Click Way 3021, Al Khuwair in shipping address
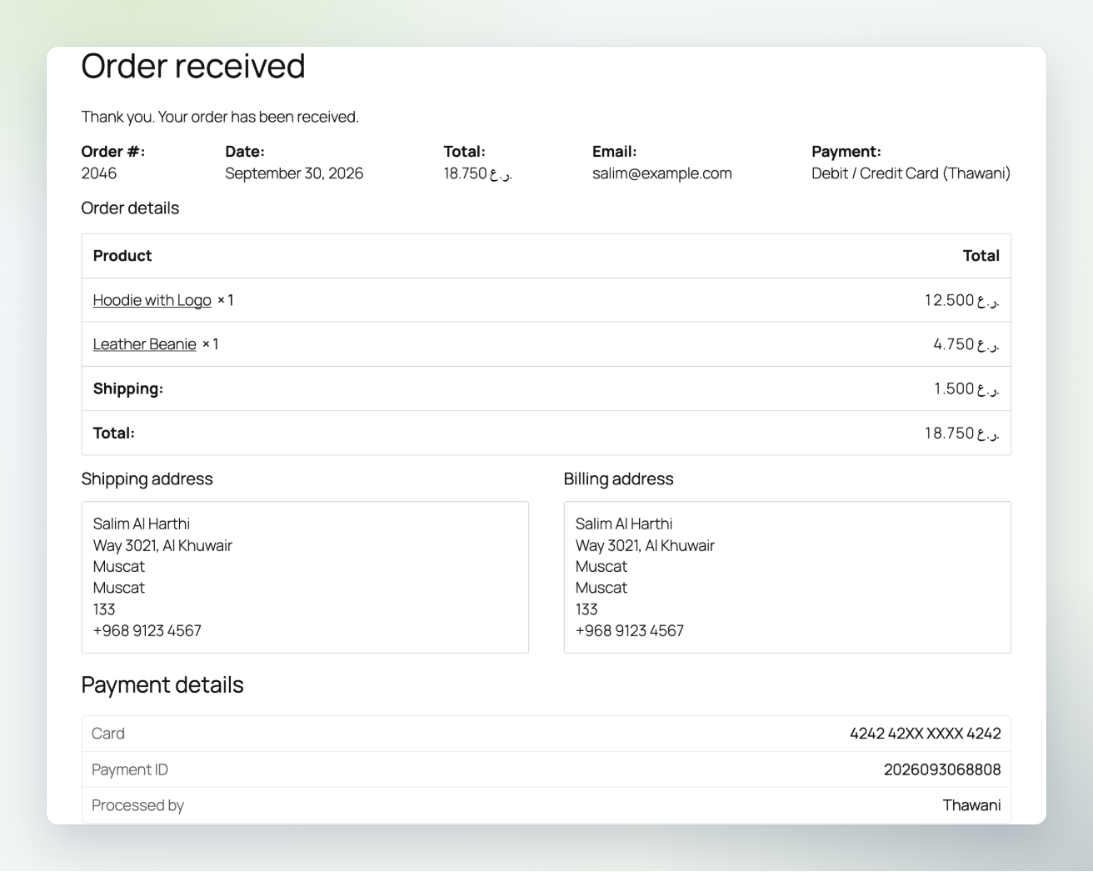 point(162,545)
